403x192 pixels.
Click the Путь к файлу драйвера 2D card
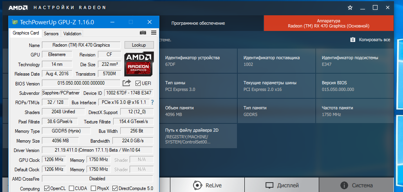coord(199,136)
